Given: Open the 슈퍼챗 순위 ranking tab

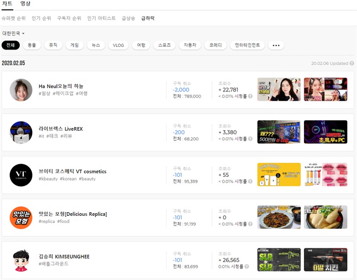Looking at the screenshot, I should (x=13, y=18).
